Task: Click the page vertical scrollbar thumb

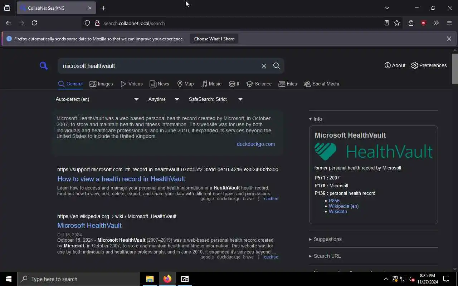Action: pos(455,68)
